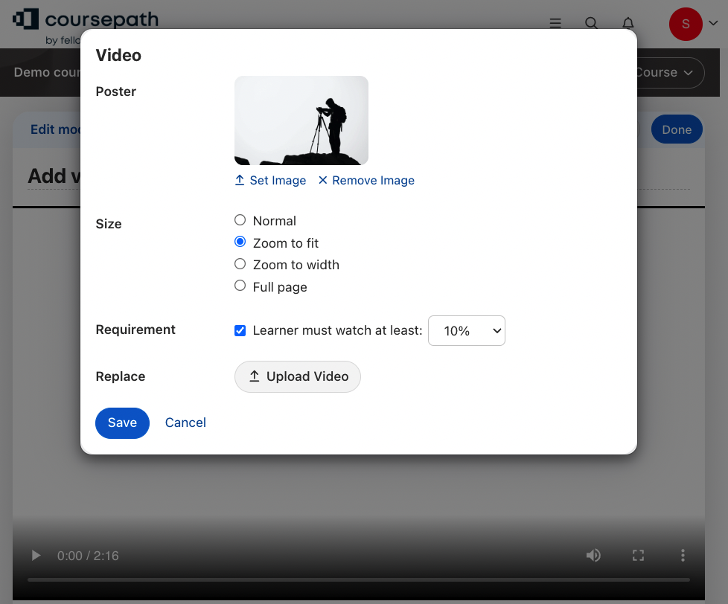The image size is (728, 604).
Task: Click Remove Image link
Action: coord(366,180)
